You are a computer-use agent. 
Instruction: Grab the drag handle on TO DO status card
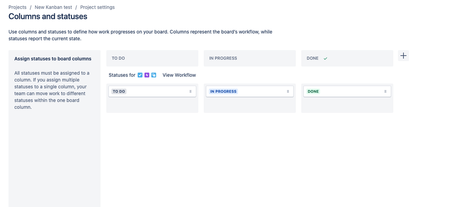coord(190,91)
